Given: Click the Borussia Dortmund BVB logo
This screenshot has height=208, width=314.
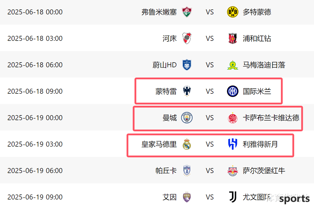Looking at the screenshot, I should [x=233, y=12].
